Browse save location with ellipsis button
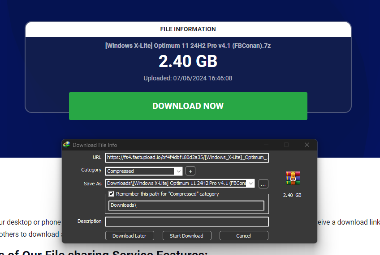Viewport: 380px width, 255px height. pyautogui.click(x=263, y=184)
